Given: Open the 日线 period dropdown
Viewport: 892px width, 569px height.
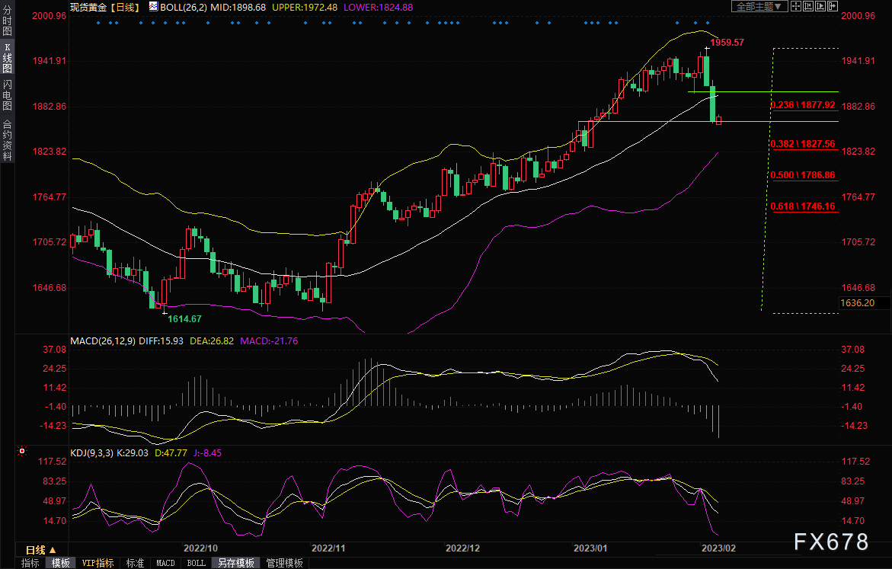Looking at the screenshot, I should point(41,550).
